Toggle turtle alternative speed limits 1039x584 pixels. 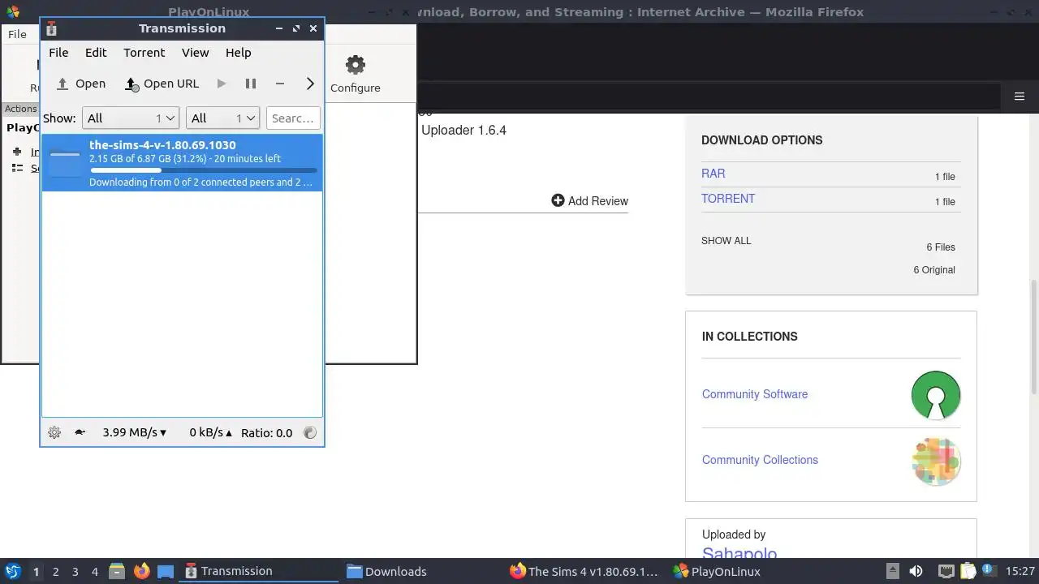click(80, 432)
